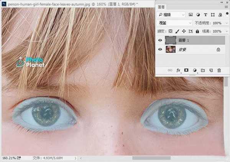Create a new group folder
Screen dimensions: 230x162
(203, 70)
